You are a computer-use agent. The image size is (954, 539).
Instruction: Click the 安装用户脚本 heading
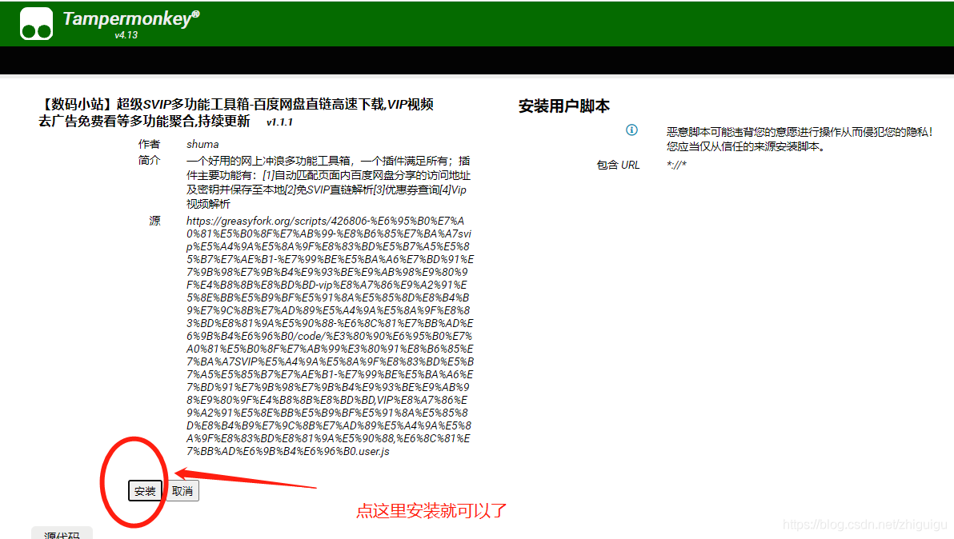point(564,106)
